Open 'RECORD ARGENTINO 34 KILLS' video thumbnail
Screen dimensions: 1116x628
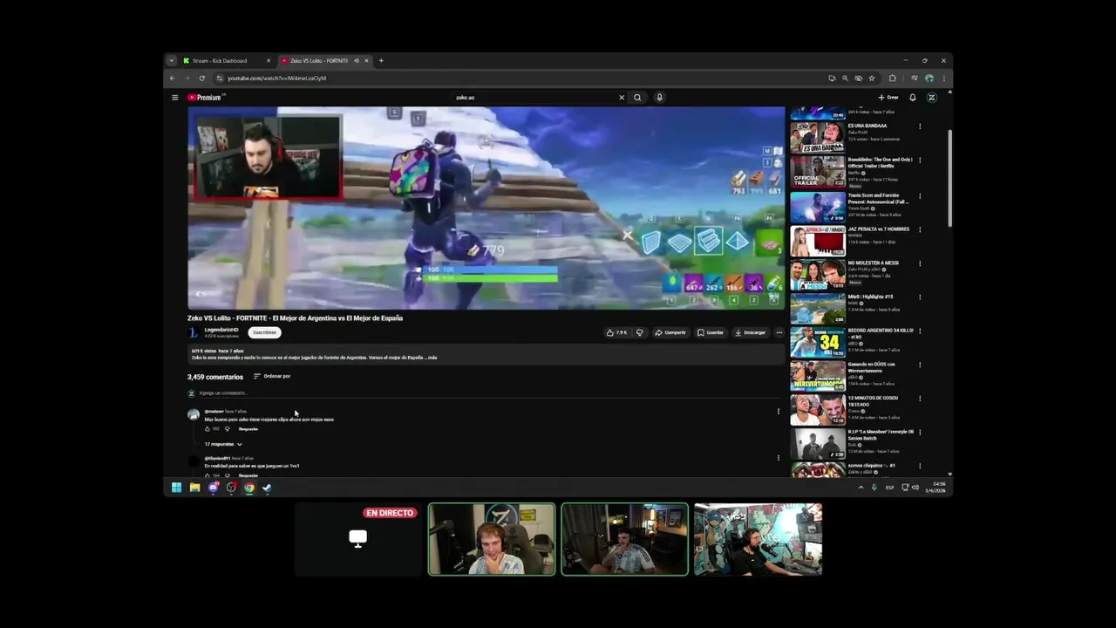818,342
